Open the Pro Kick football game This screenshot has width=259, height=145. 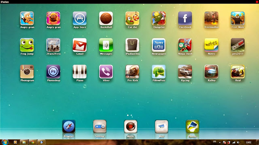[132, 72]
